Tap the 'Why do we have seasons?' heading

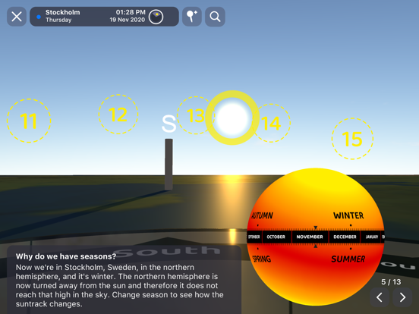point(66,256)
